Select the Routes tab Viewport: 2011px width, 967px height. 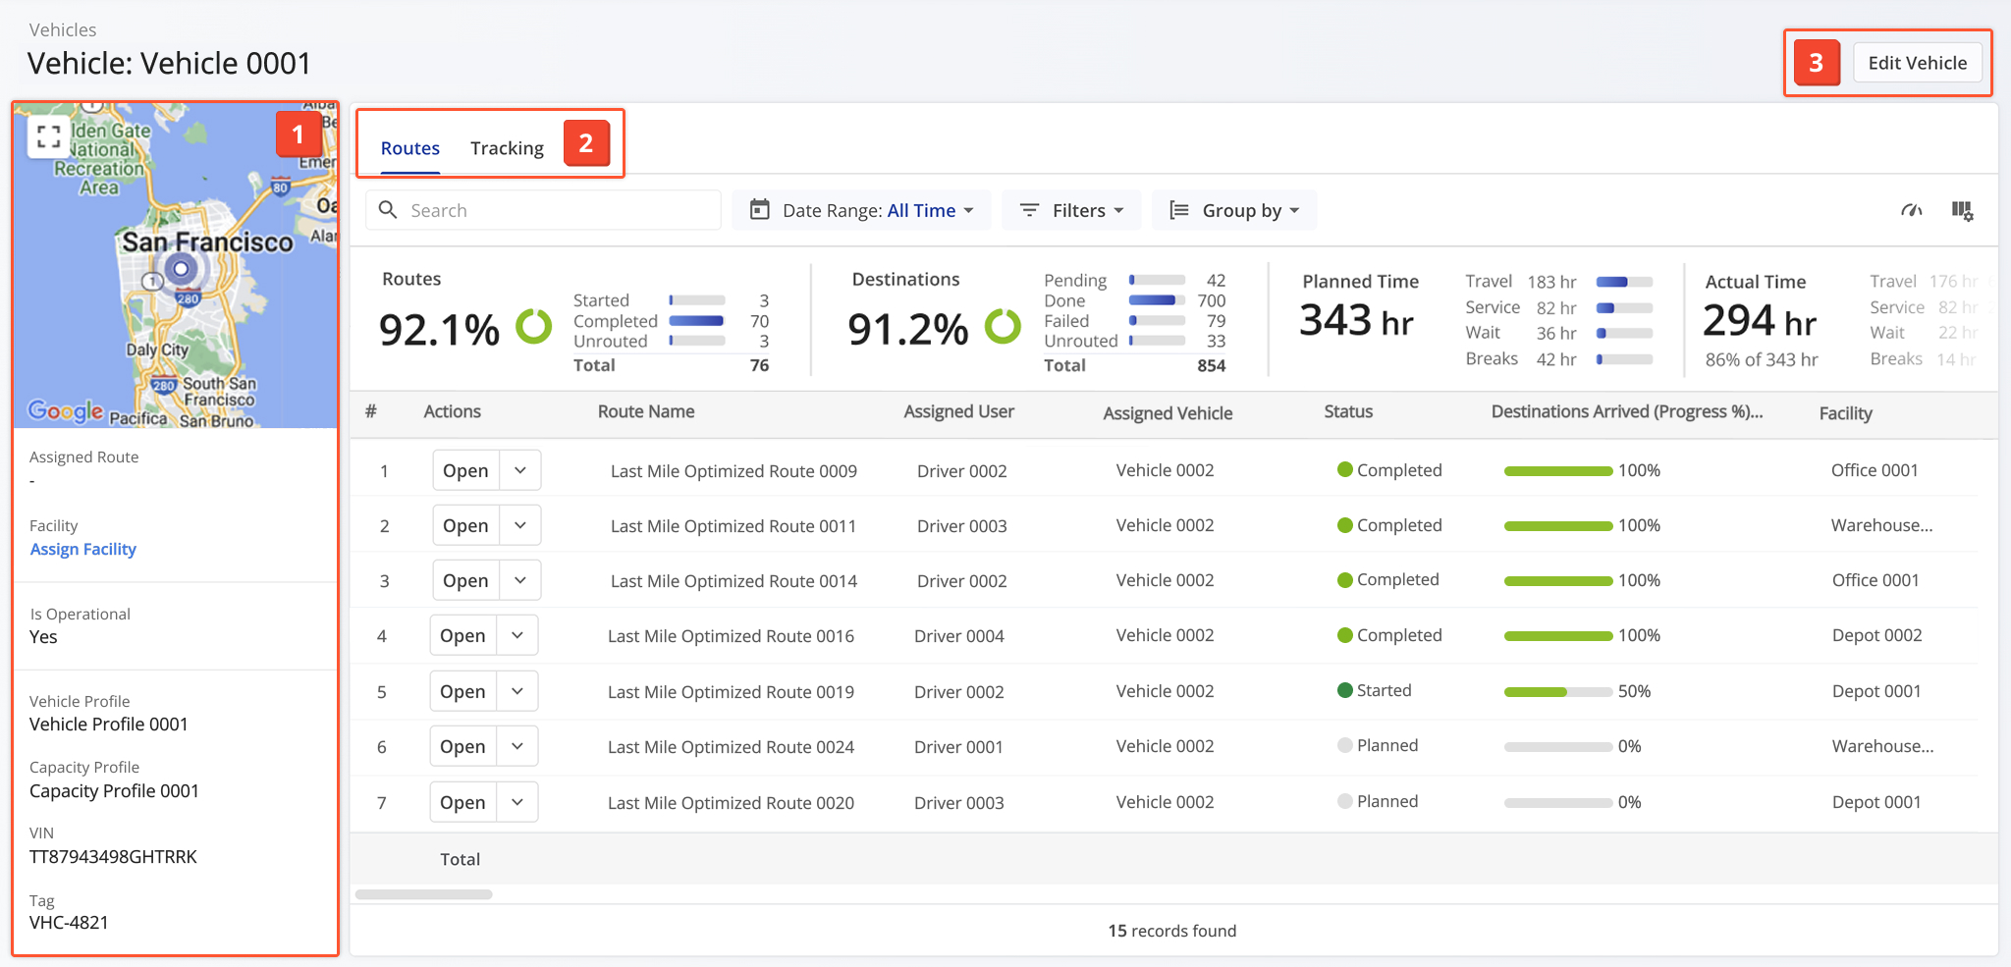tap(409, 148)
